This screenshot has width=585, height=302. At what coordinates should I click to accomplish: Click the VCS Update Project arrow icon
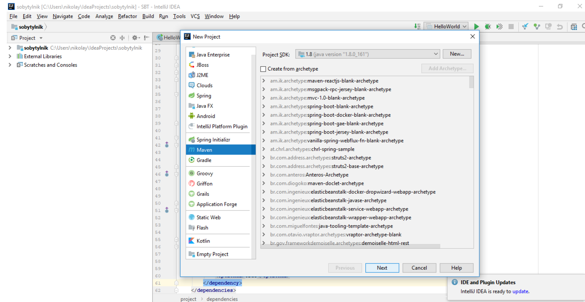pyautogui.click(x=525, y=26)
